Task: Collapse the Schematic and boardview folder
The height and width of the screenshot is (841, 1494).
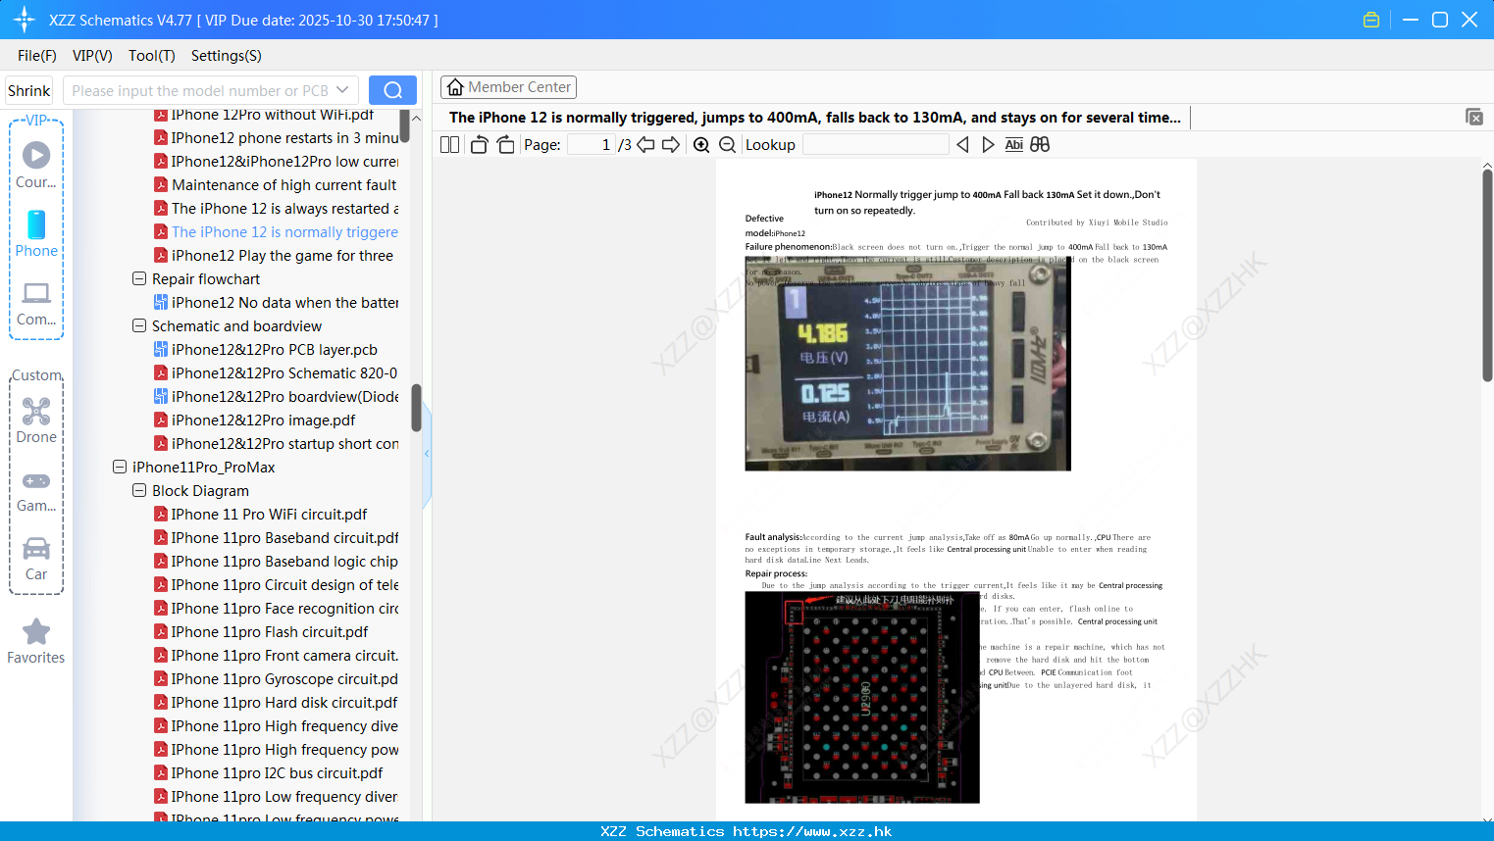Action: 139,326
